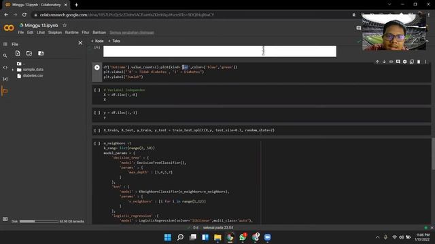Collapse the notebook header with the chevron
The image size is (435, 244).
(427, 41)
